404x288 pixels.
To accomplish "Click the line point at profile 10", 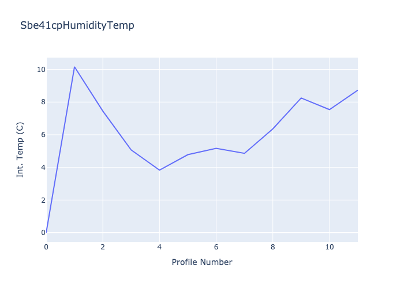I will click(x=330, y=109).
